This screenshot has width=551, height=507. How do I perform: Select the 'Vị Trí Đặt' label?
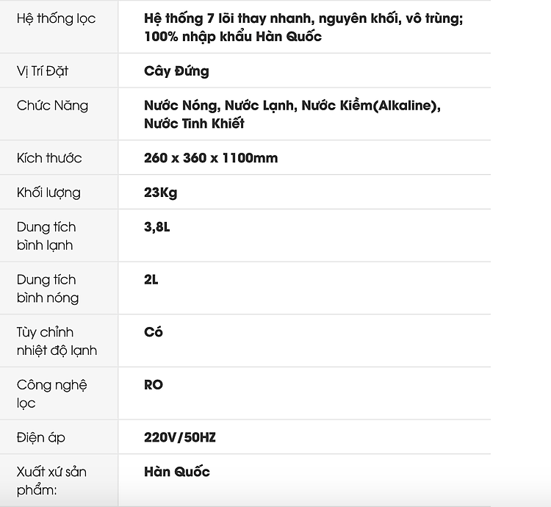pos(43,71)
